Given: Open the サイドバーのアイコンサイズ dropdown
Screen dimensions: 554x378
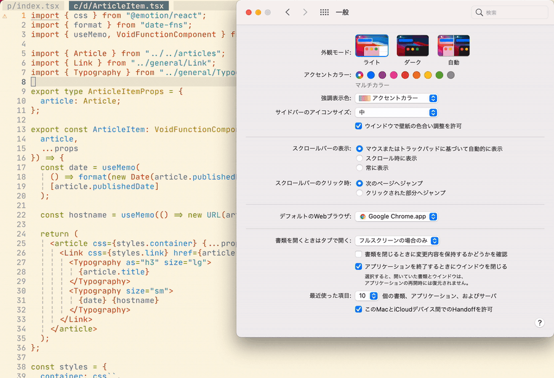Looking at the screenshot, I should [x=396, y=112].
